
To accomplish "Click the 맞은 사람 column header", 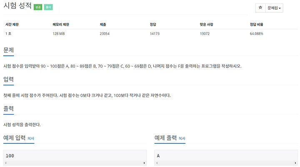I will click(206, 25).
